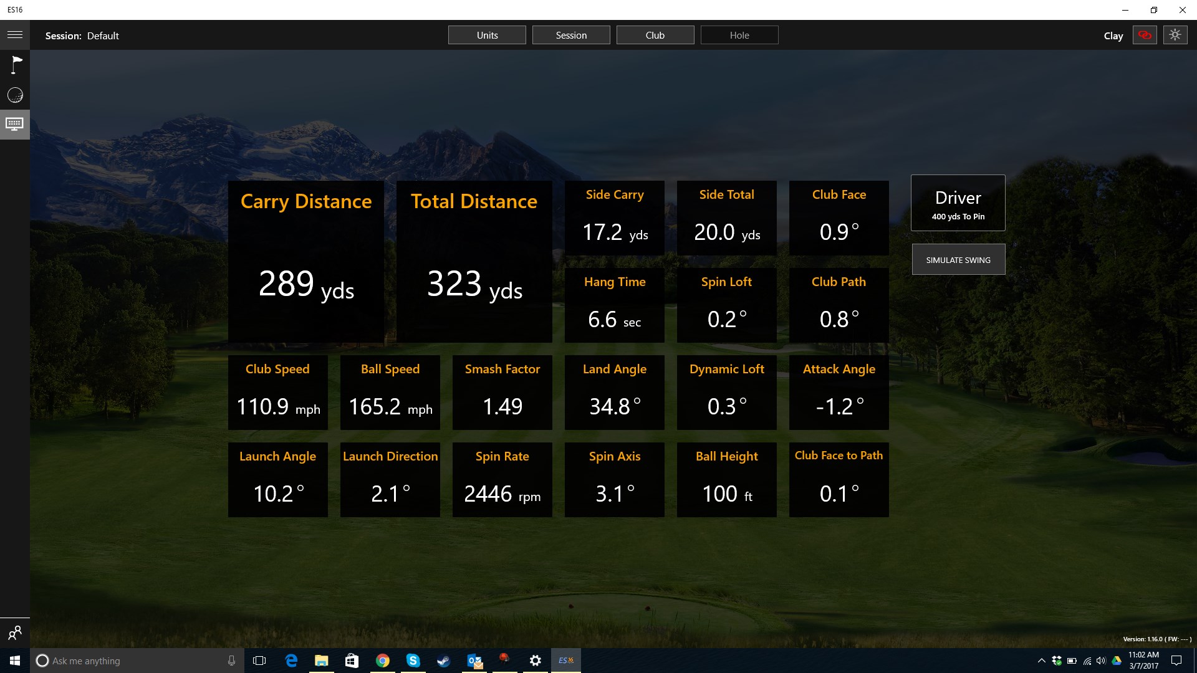The width and height of the screenshot is (1197, 673).
Task: Click the Spin Rate tile
Action: click(502, 480)
